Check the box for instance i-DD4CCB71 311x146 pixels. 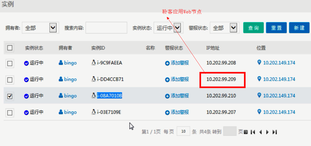10,80
